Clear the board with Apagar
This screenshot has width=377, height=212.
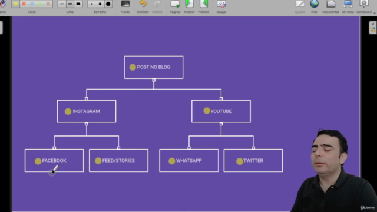point(221,6)
